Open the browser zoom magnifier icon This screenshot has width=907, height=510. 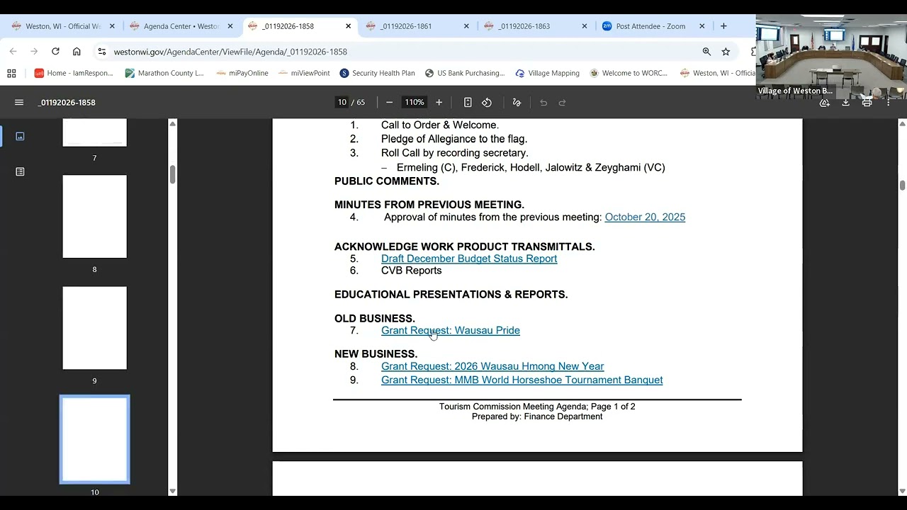tap(706, 52)
